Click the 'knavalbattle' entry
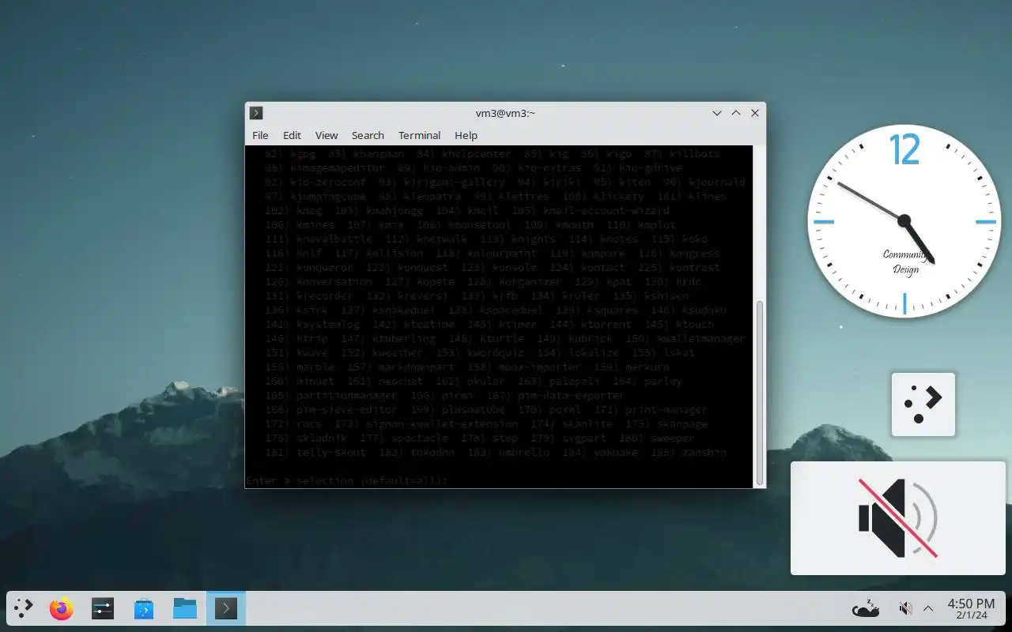Viewport: 1012px width, 632px height. (x=334, y=239)
